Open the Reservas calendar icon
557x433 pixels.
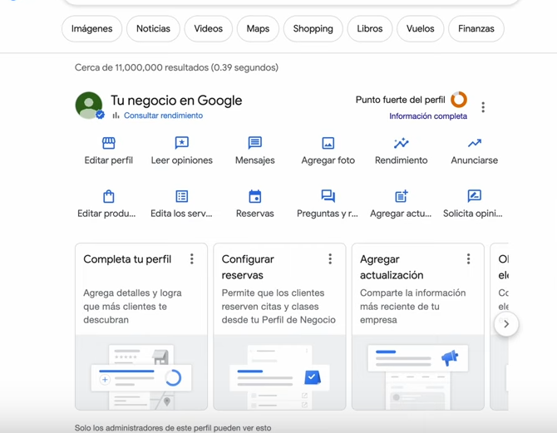pos(254,196)
